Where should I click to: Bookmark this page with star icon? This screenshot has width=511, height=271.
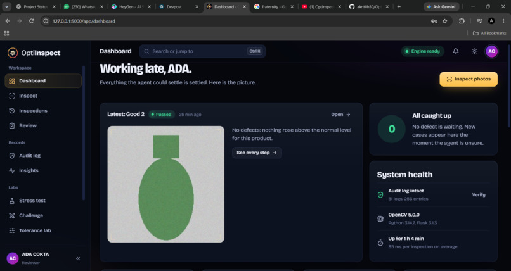pos(445,21)
